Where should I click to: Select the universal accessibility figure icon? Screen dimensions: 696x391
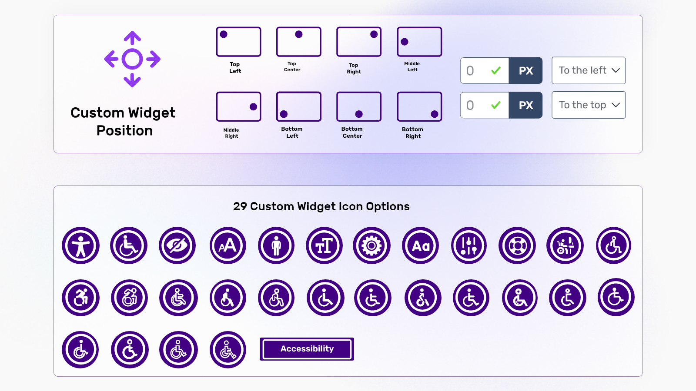point(81,245)
